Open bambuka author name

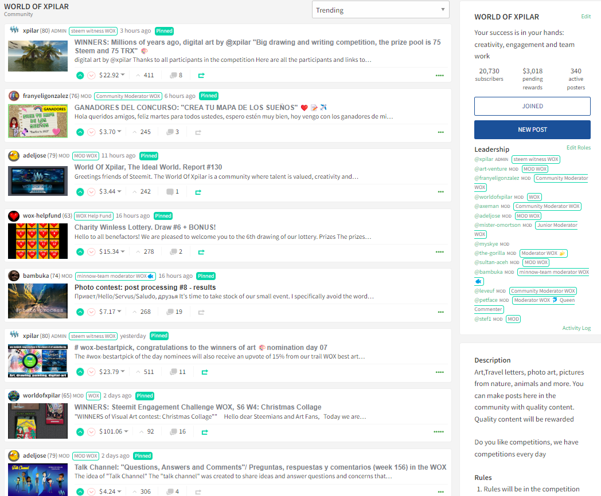pos(36,275)
